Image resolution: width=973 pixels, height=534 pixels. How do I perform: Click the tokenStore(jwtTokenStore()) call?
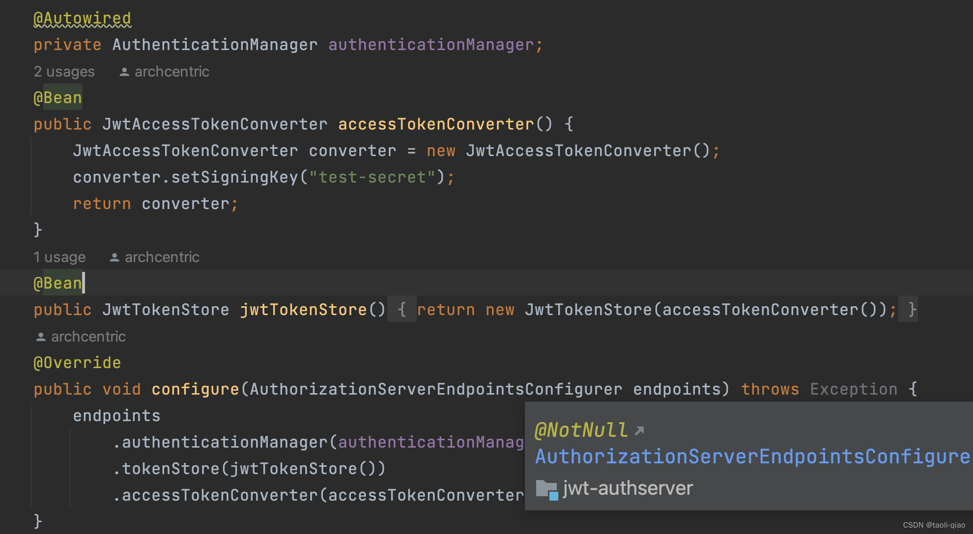tap(249, 469)
